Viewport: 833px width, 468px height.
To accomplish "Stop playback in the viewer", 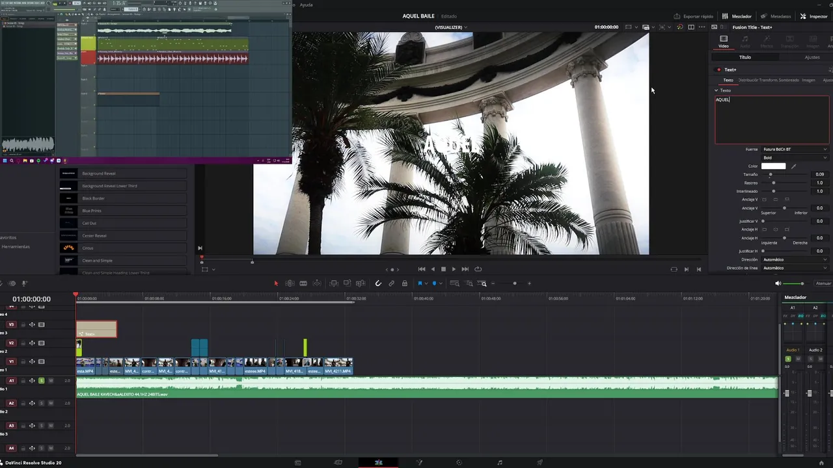I will 444,269.
